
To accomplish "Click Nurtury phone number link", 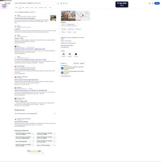I will click(68, 41).
